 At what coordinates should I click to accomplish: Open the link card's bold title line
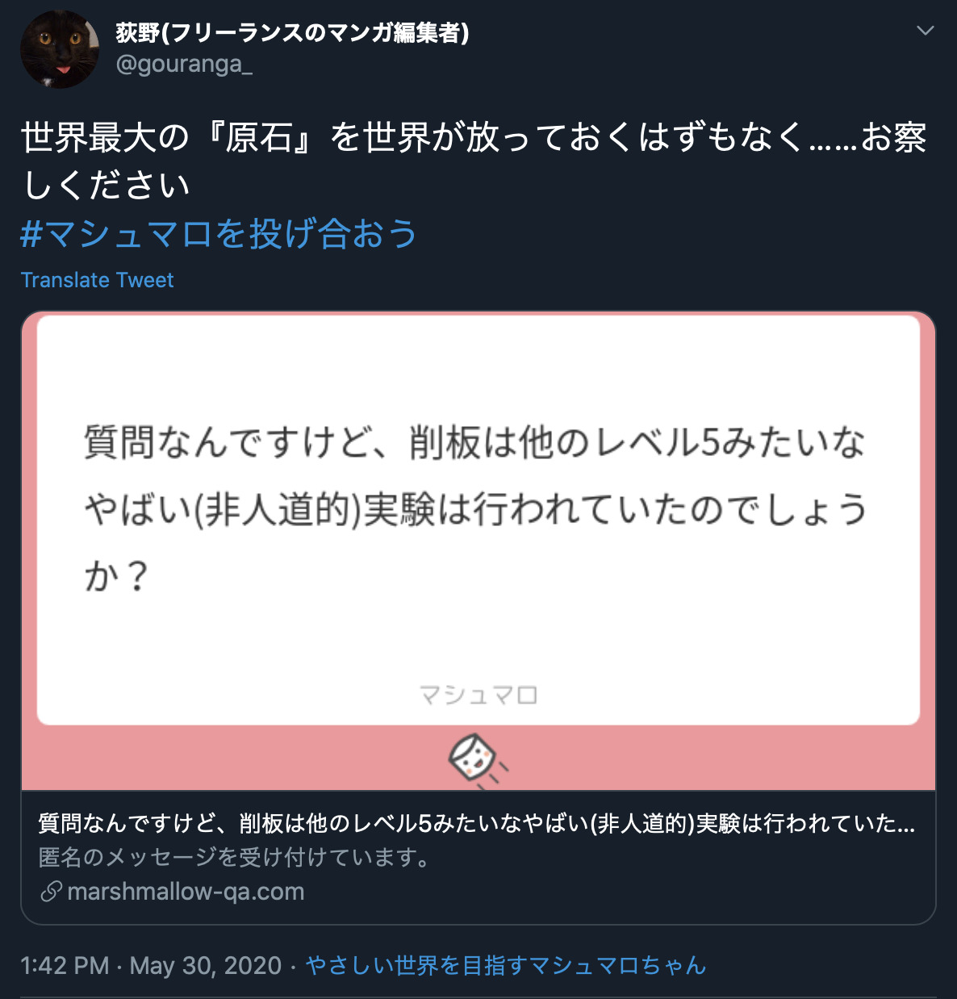pyautogui.click(x=477, y=823)
